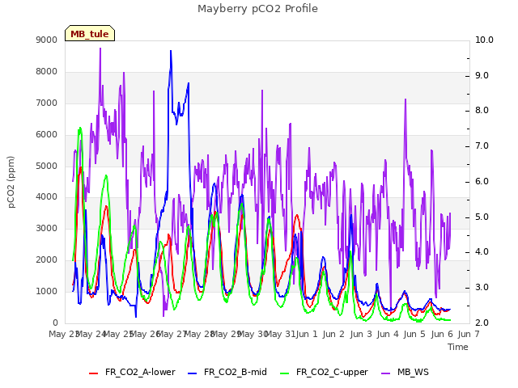Screen dimensions: 518x388
Task: Click the green C-upper peak near May 23
Action: point(80,128)
